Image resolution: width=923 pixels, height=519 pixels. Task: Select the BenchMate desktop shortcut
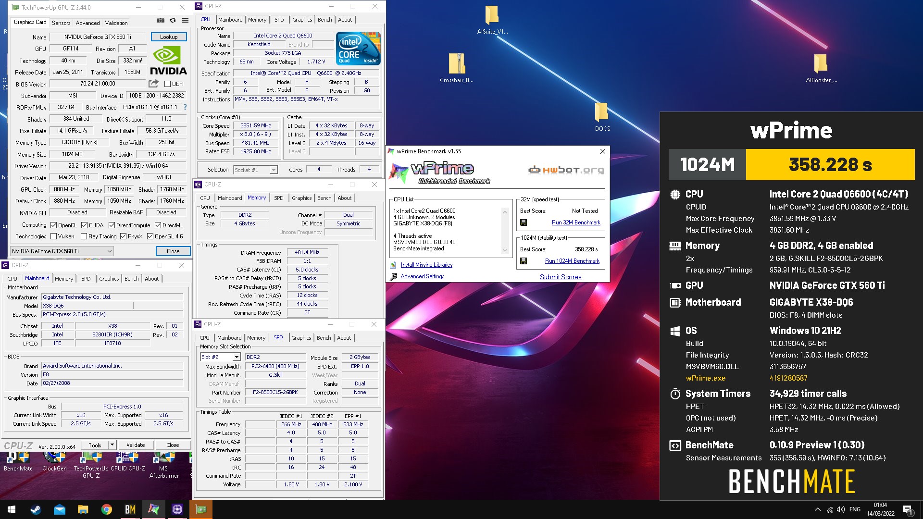pyautogui.click(x=18, y=461)
